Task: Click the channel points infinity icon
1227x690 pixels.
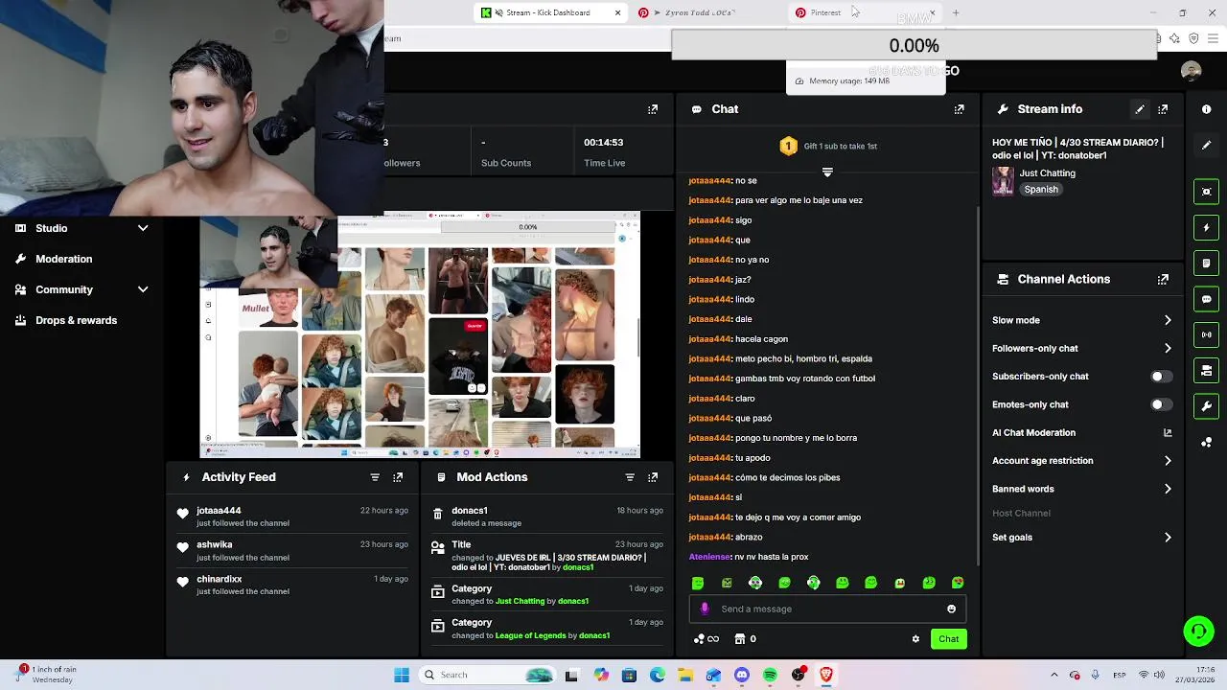Action: [x=706, y=639]
